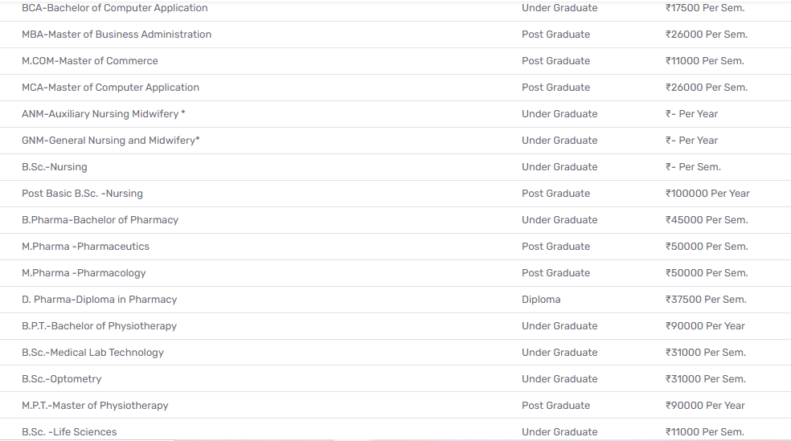
Task: Click the M.Pharma -Pharmaceutics course name
Action: click(85, 247)
